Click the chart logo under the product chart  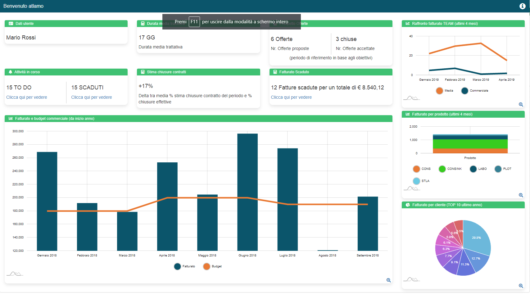tap(412, 188)
